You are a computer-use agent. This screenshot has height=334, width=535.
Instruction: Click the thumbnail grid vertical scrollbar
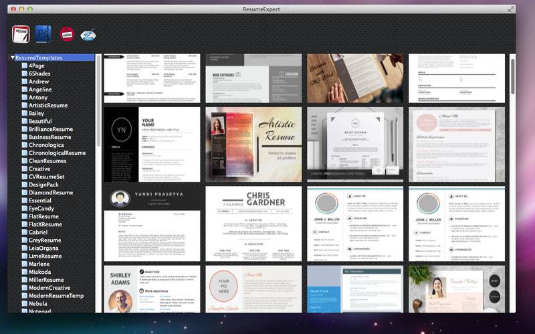click(x=513, y=77)
